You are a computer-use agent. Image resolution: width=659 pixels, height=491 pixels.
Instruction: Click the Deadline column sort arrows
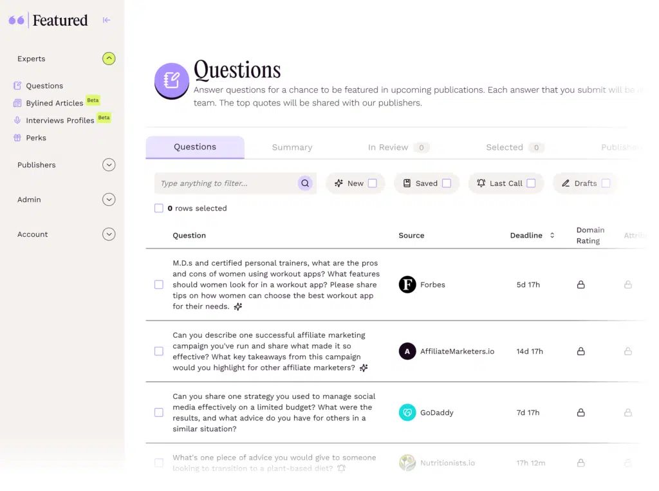[552, 236]
